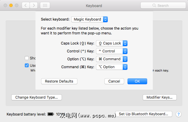Confirm changes with the OK button
This screenshot has height=122, width=188.
[137, 81]
